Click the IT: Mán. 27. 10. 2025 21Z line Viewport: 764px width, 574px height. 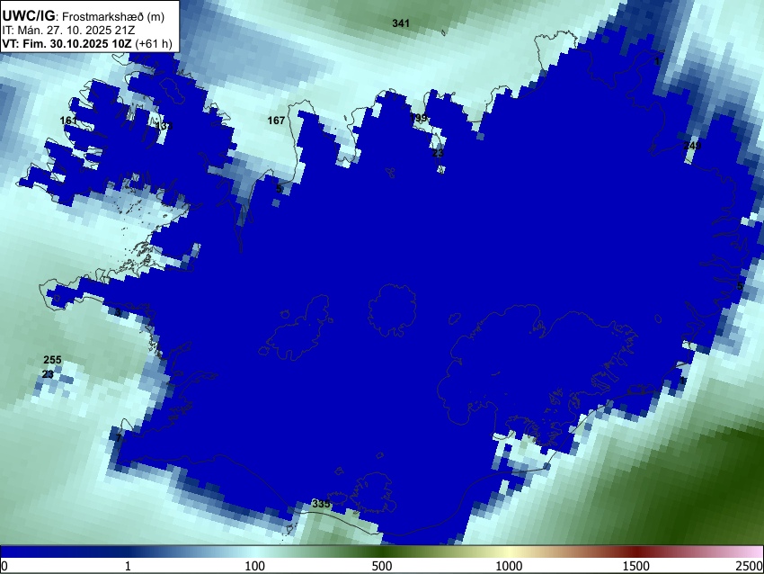(68, 31)
